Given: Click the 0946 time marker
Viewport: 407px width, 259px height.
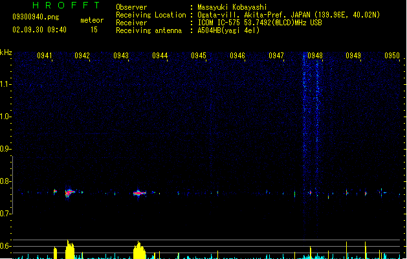Looking at the screenshot, I should (237, 56).
